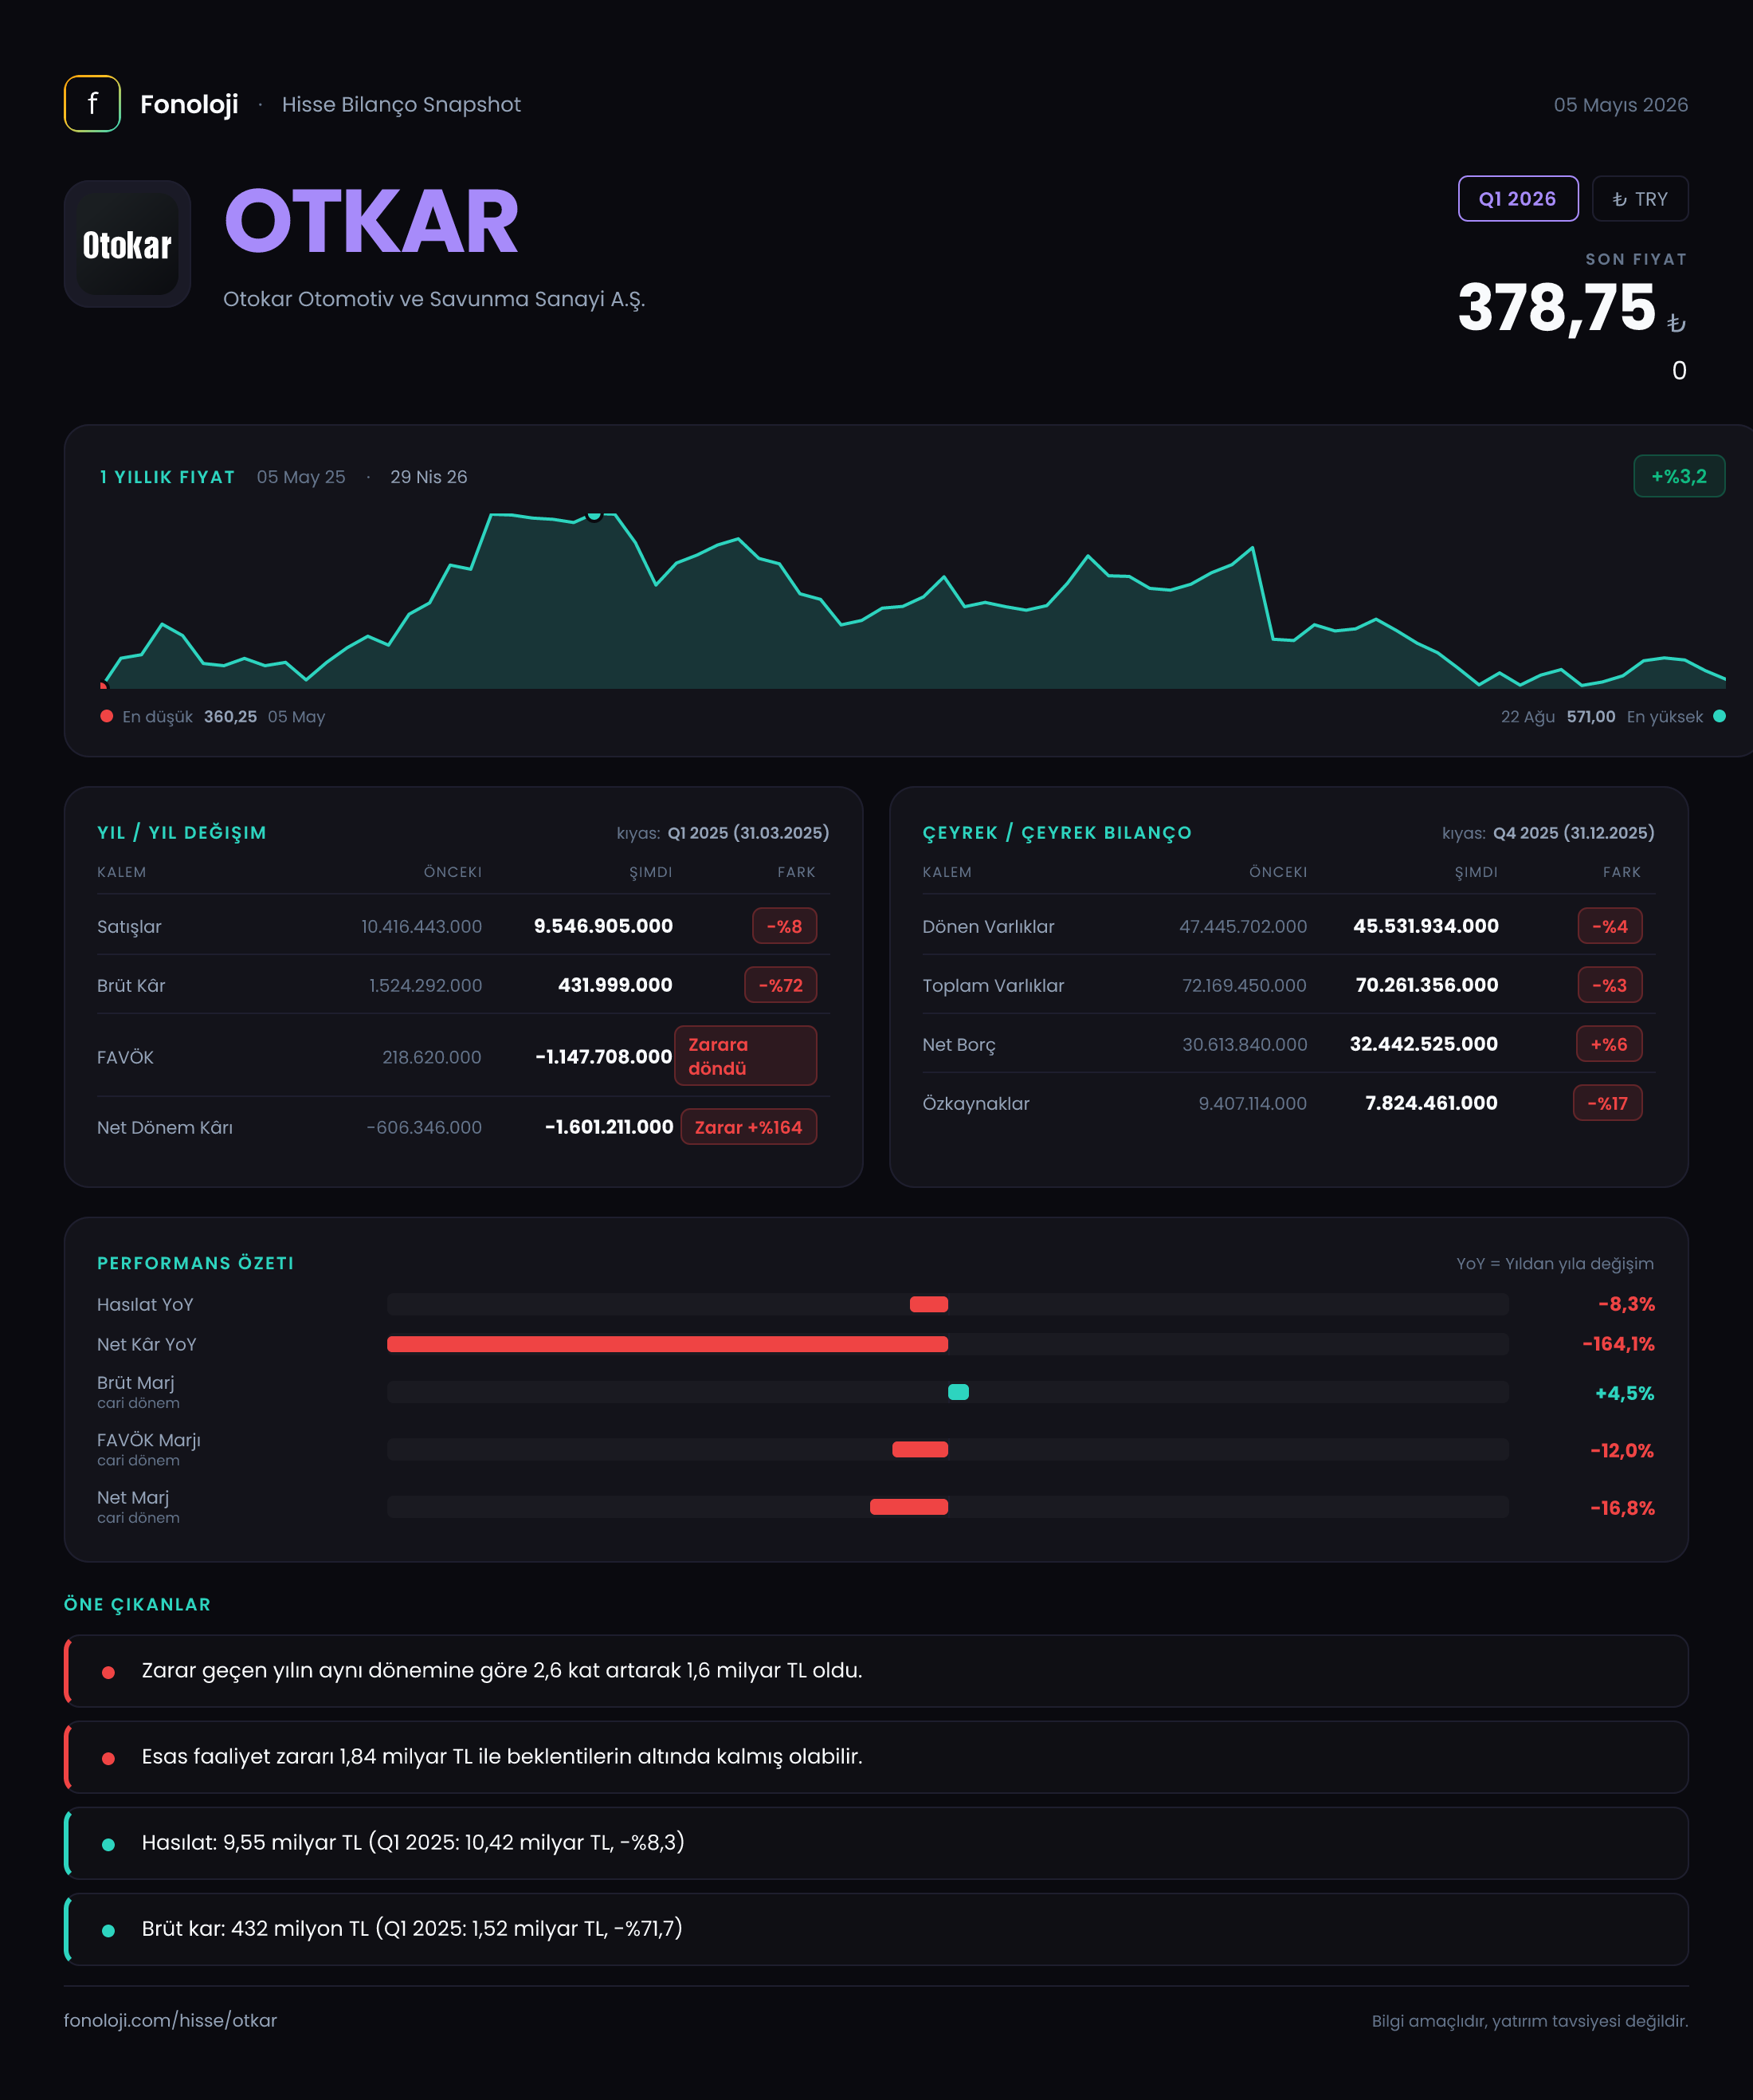This screenshot has height=2100, width=1753.
Task: Click Toplam Varlıklar value 70.261.356.000
Action: click(1426, 985)
